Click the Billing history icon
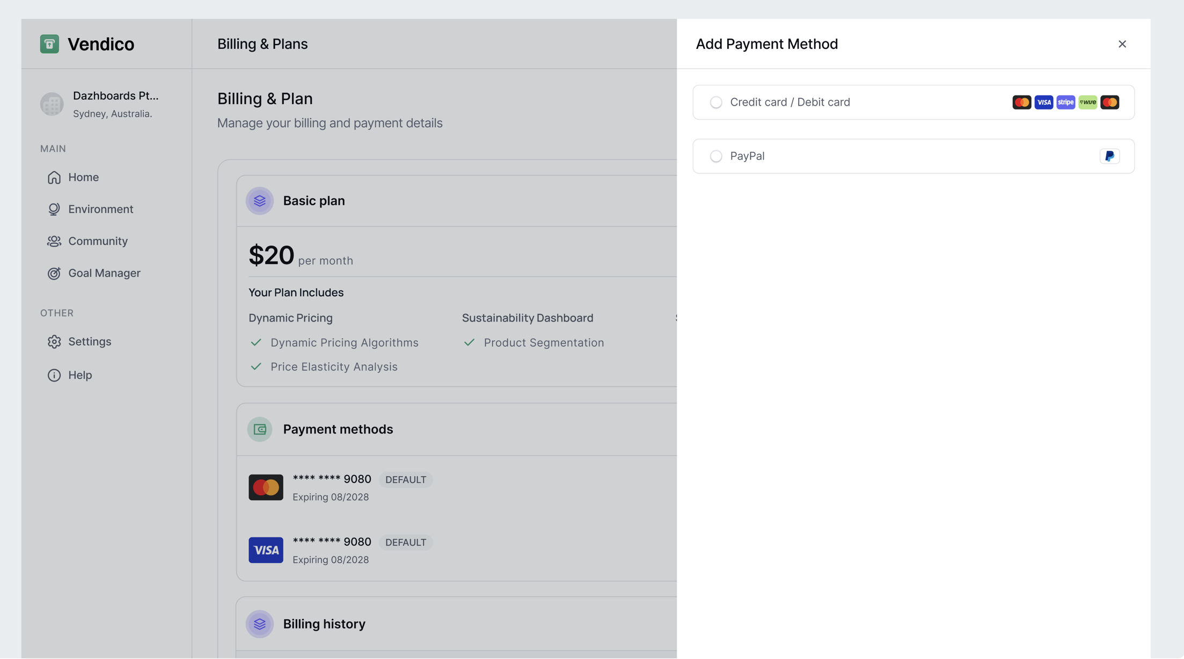 [x=260, y=624]
